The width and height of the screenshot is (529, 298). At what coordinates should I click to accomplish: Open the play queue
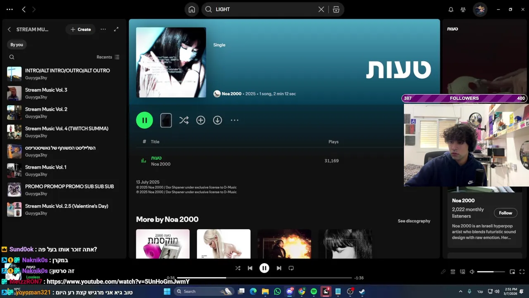point(453,272)
